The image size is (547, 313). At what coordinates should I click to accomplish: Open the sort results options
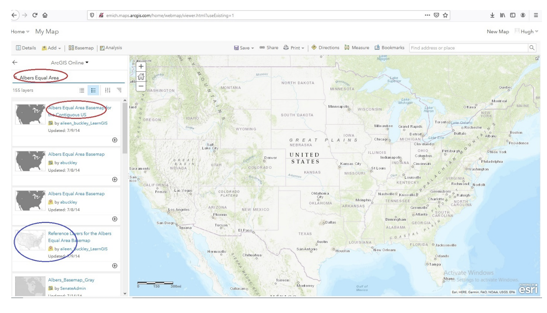[x=119, y=90]
